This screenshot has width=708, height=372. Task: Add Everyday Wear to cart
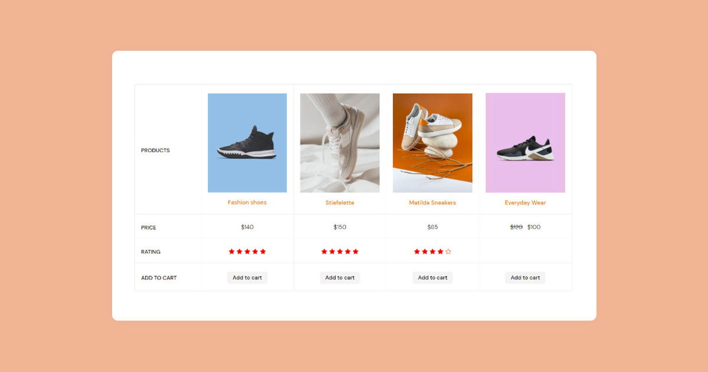tap(525, 278)
